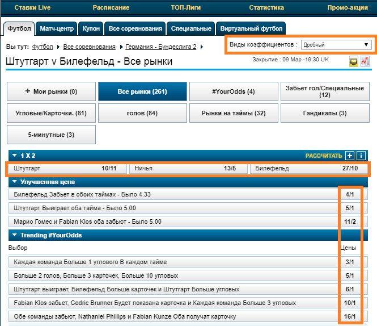
Task: Open Статистика in the top menu
Action: [266, 8]
